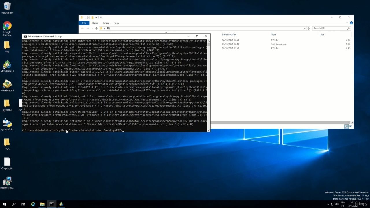This screenshot has width=370, height=208.
Task: Switch to large icons view in Explorer
Action: (351, 126)
